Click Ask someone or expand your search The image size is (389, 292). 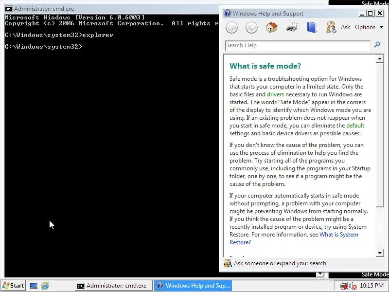(x=280, y=263)
